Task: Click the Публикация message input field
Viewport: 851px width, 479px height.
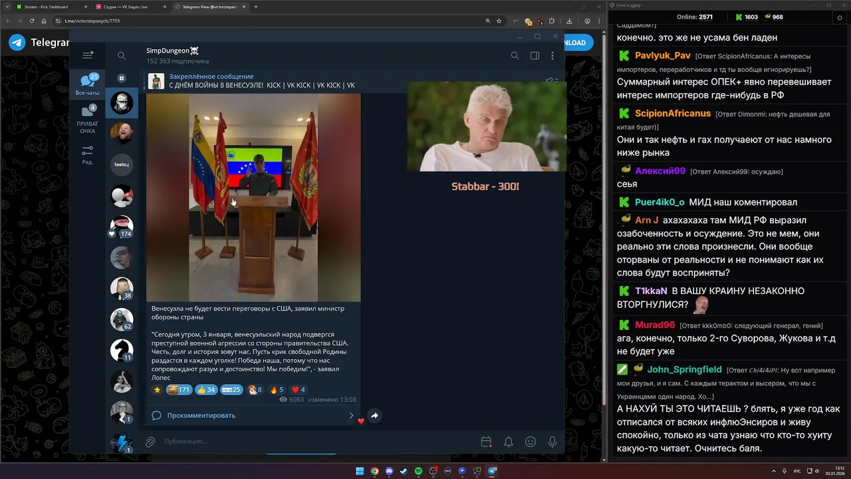Action: click(319, 441)
